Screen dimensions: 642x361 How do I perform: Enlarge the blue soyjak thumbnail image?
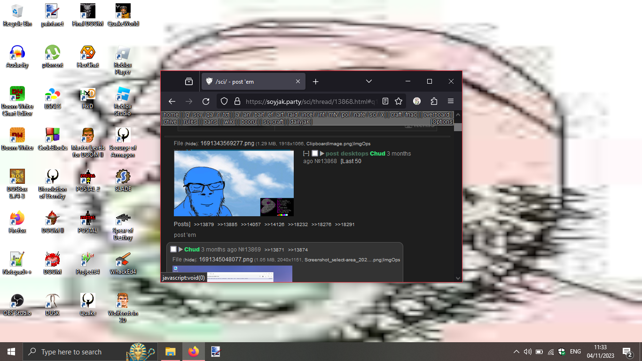click(x=234, y=183)
